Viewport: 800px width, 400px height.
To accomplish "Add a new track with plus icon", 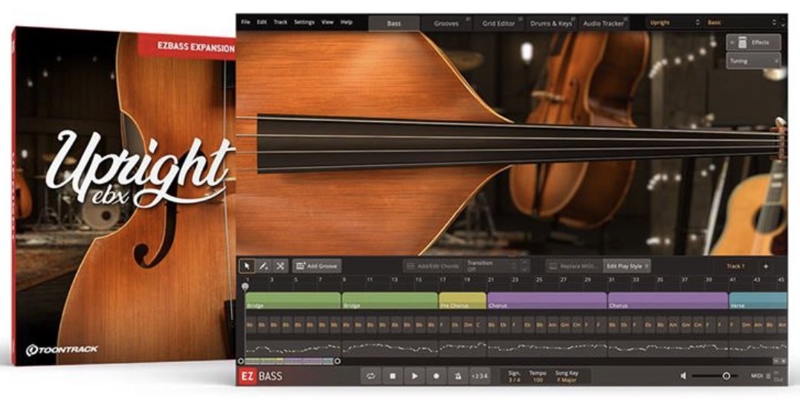I will point(766,266).
